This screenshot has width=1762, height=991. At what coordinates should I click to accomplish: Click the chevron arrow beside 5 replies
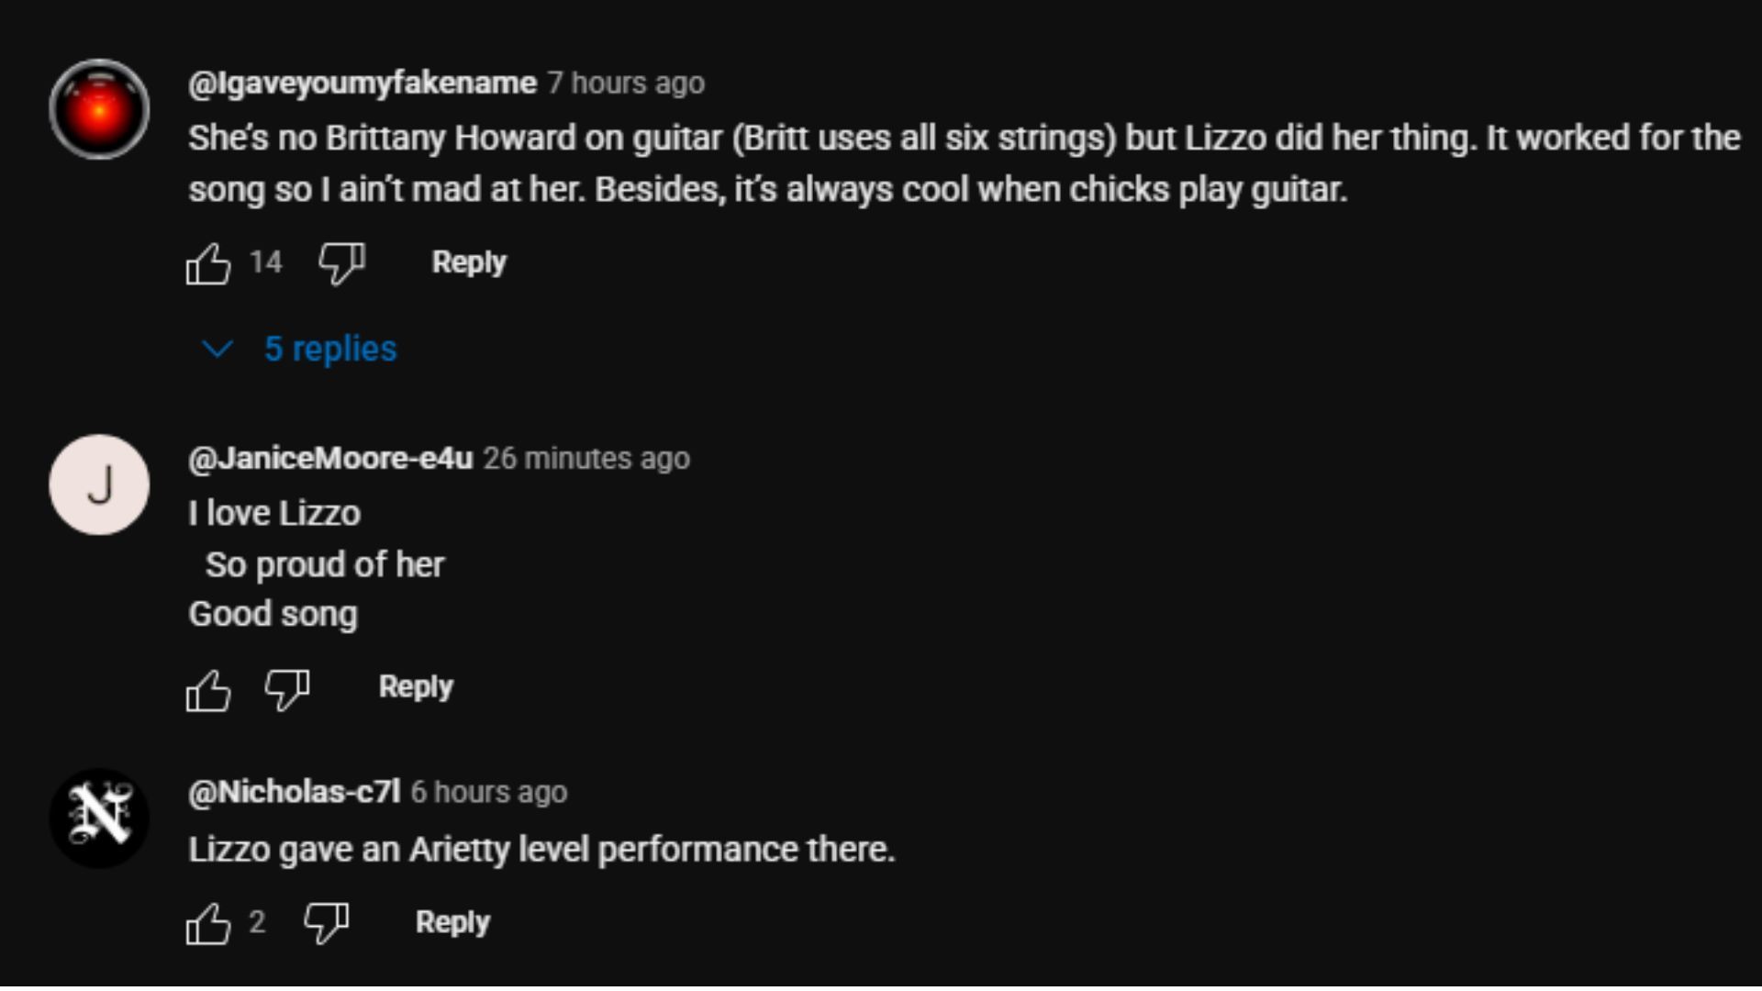coord(217,350)
